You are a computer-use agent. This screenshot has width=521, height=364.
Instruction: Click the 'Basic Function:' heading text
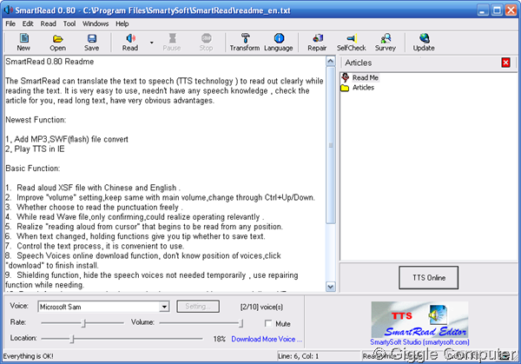click(x=33, y=169)
